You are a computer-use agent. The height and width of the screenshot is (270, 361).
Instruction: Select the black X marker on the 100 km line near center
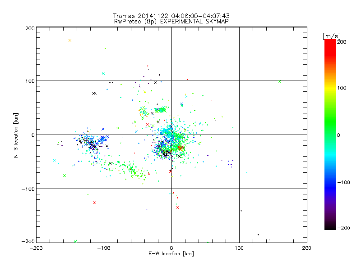156,82
